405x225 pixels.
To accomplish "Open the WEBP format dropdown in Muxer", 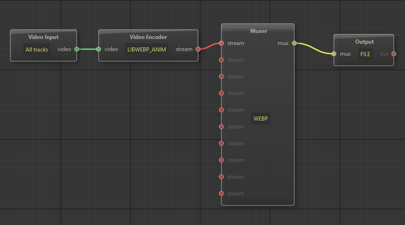I will pos(260,118).
